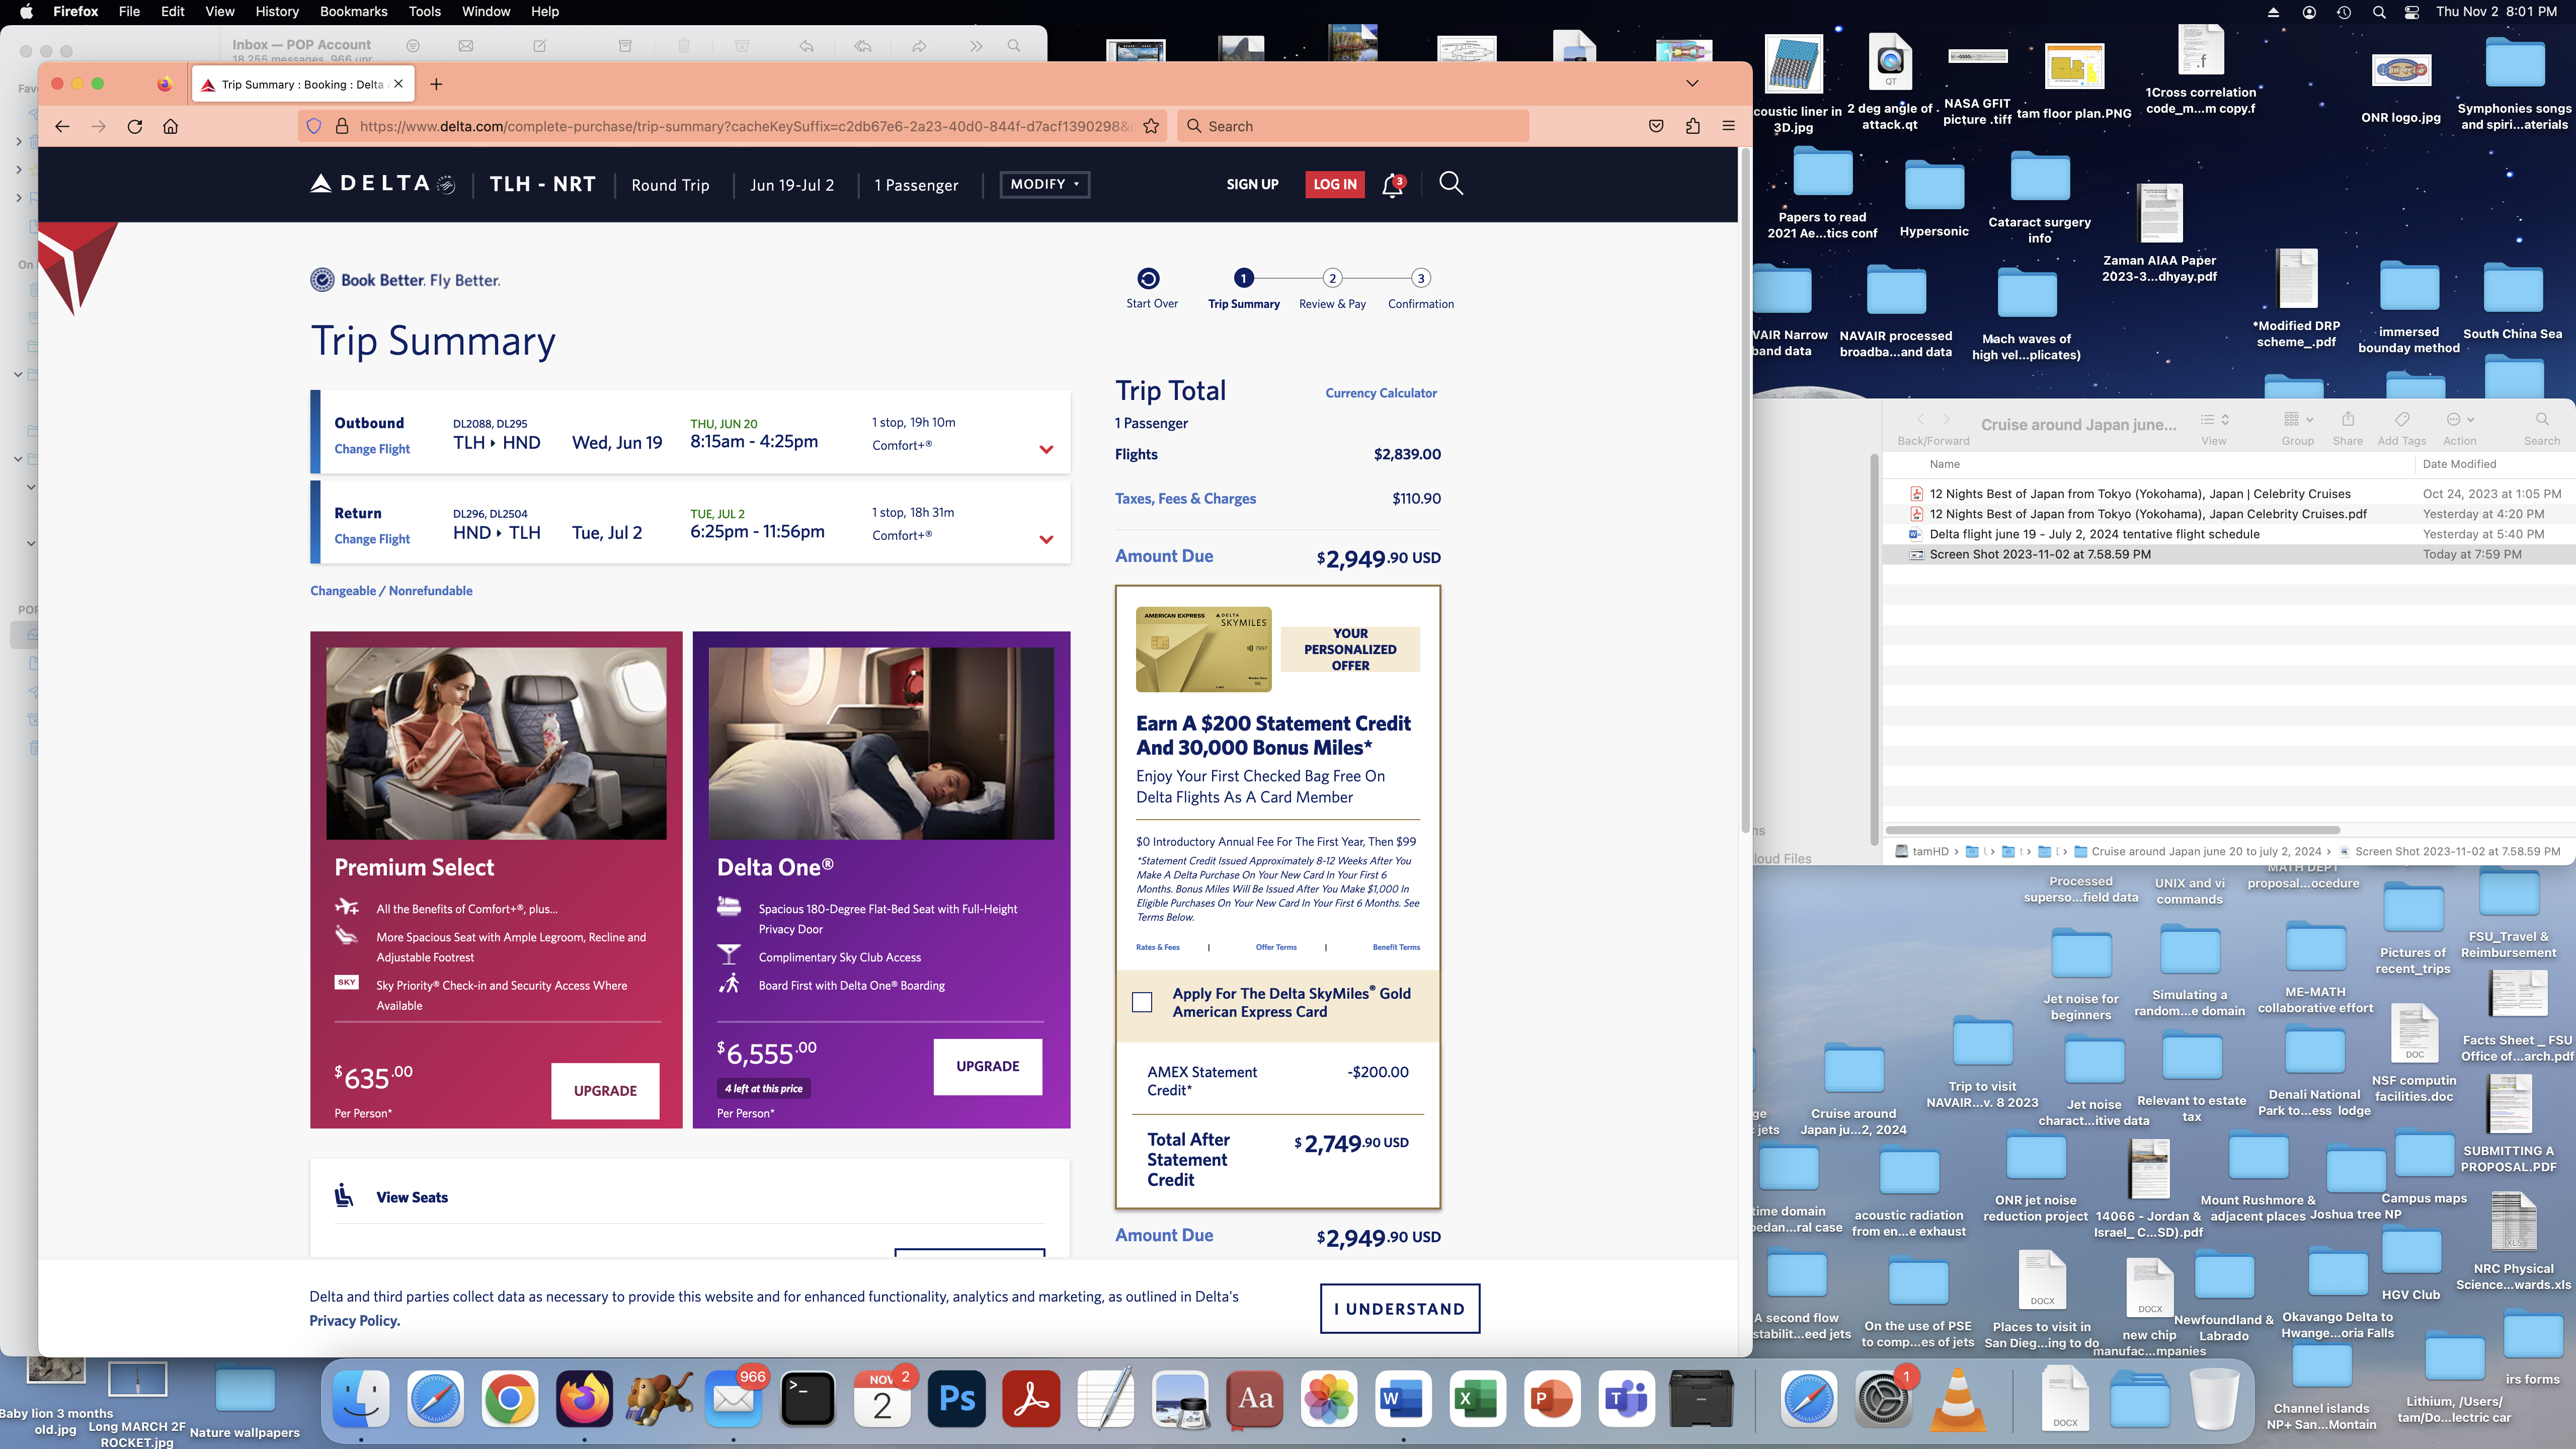Open Firefox list all tabs chevron
Viewport: 2576px width, 1449px height.
coord(1692,83)
